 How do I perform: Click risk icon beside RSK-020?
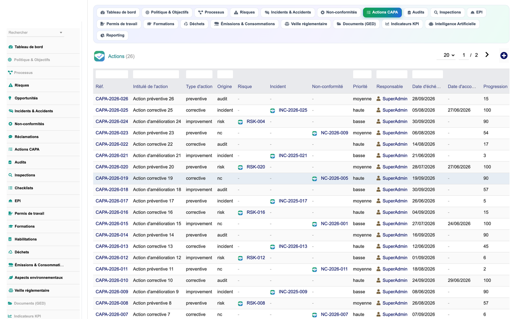240,168
